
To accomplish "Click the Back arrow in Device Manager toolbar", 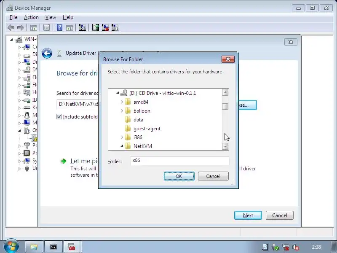I will [x=11, y=27].
